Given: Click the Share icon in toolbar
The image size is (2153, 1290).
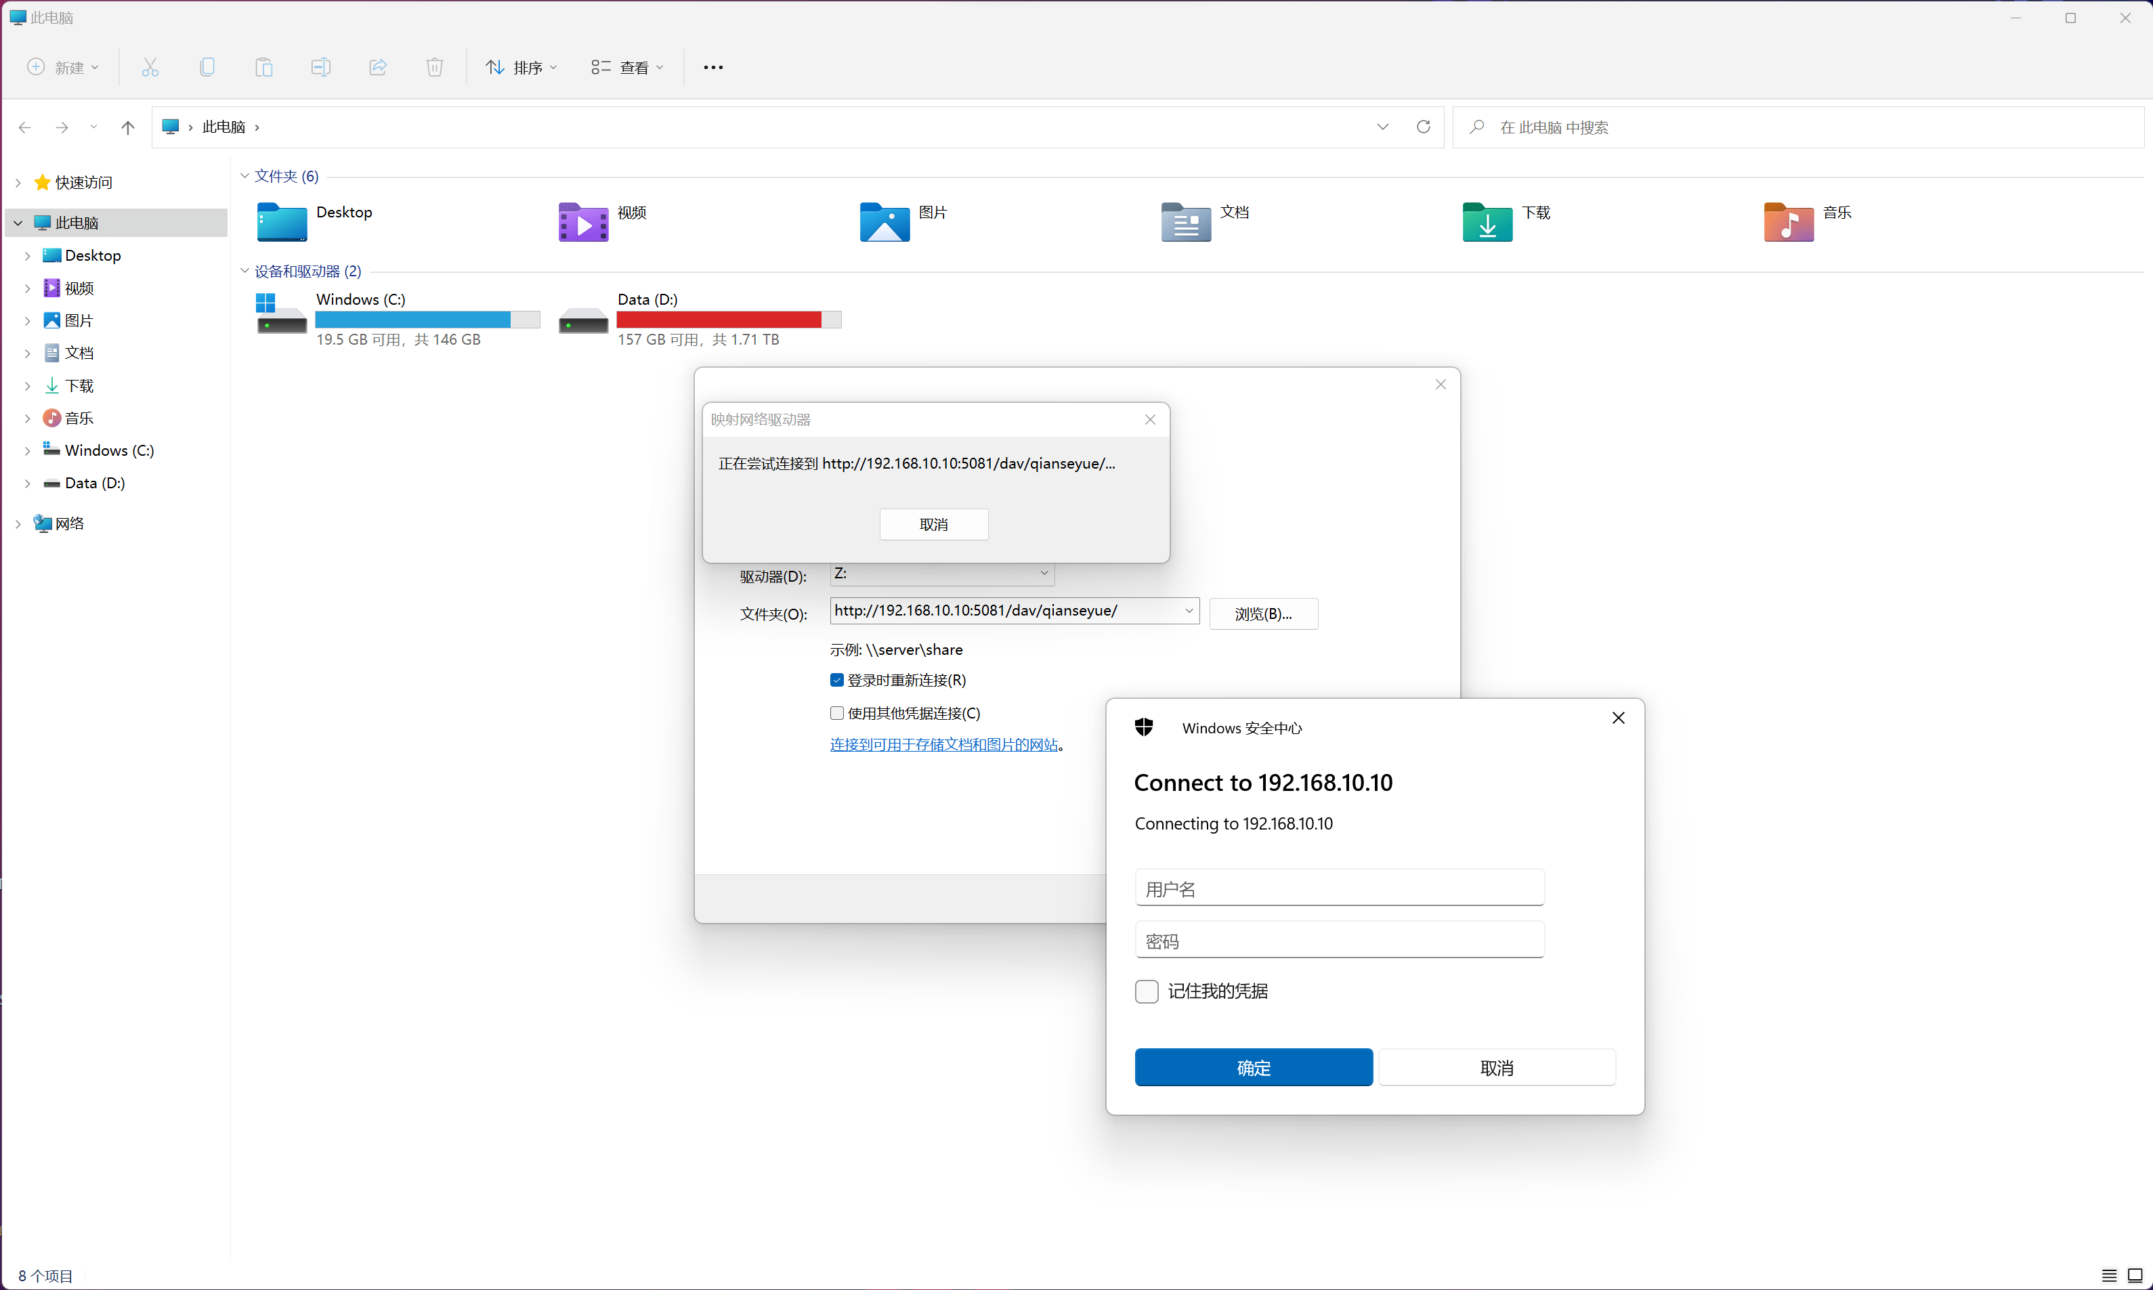Looking at the screenshot, I should (377, 67).
